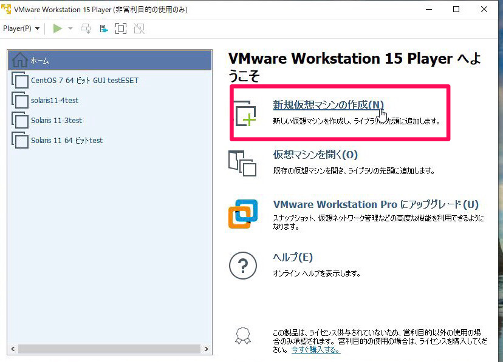The image size is (503, 362).
Task: Click the solaris11-4test VM icon
Action: pos(20,100)
